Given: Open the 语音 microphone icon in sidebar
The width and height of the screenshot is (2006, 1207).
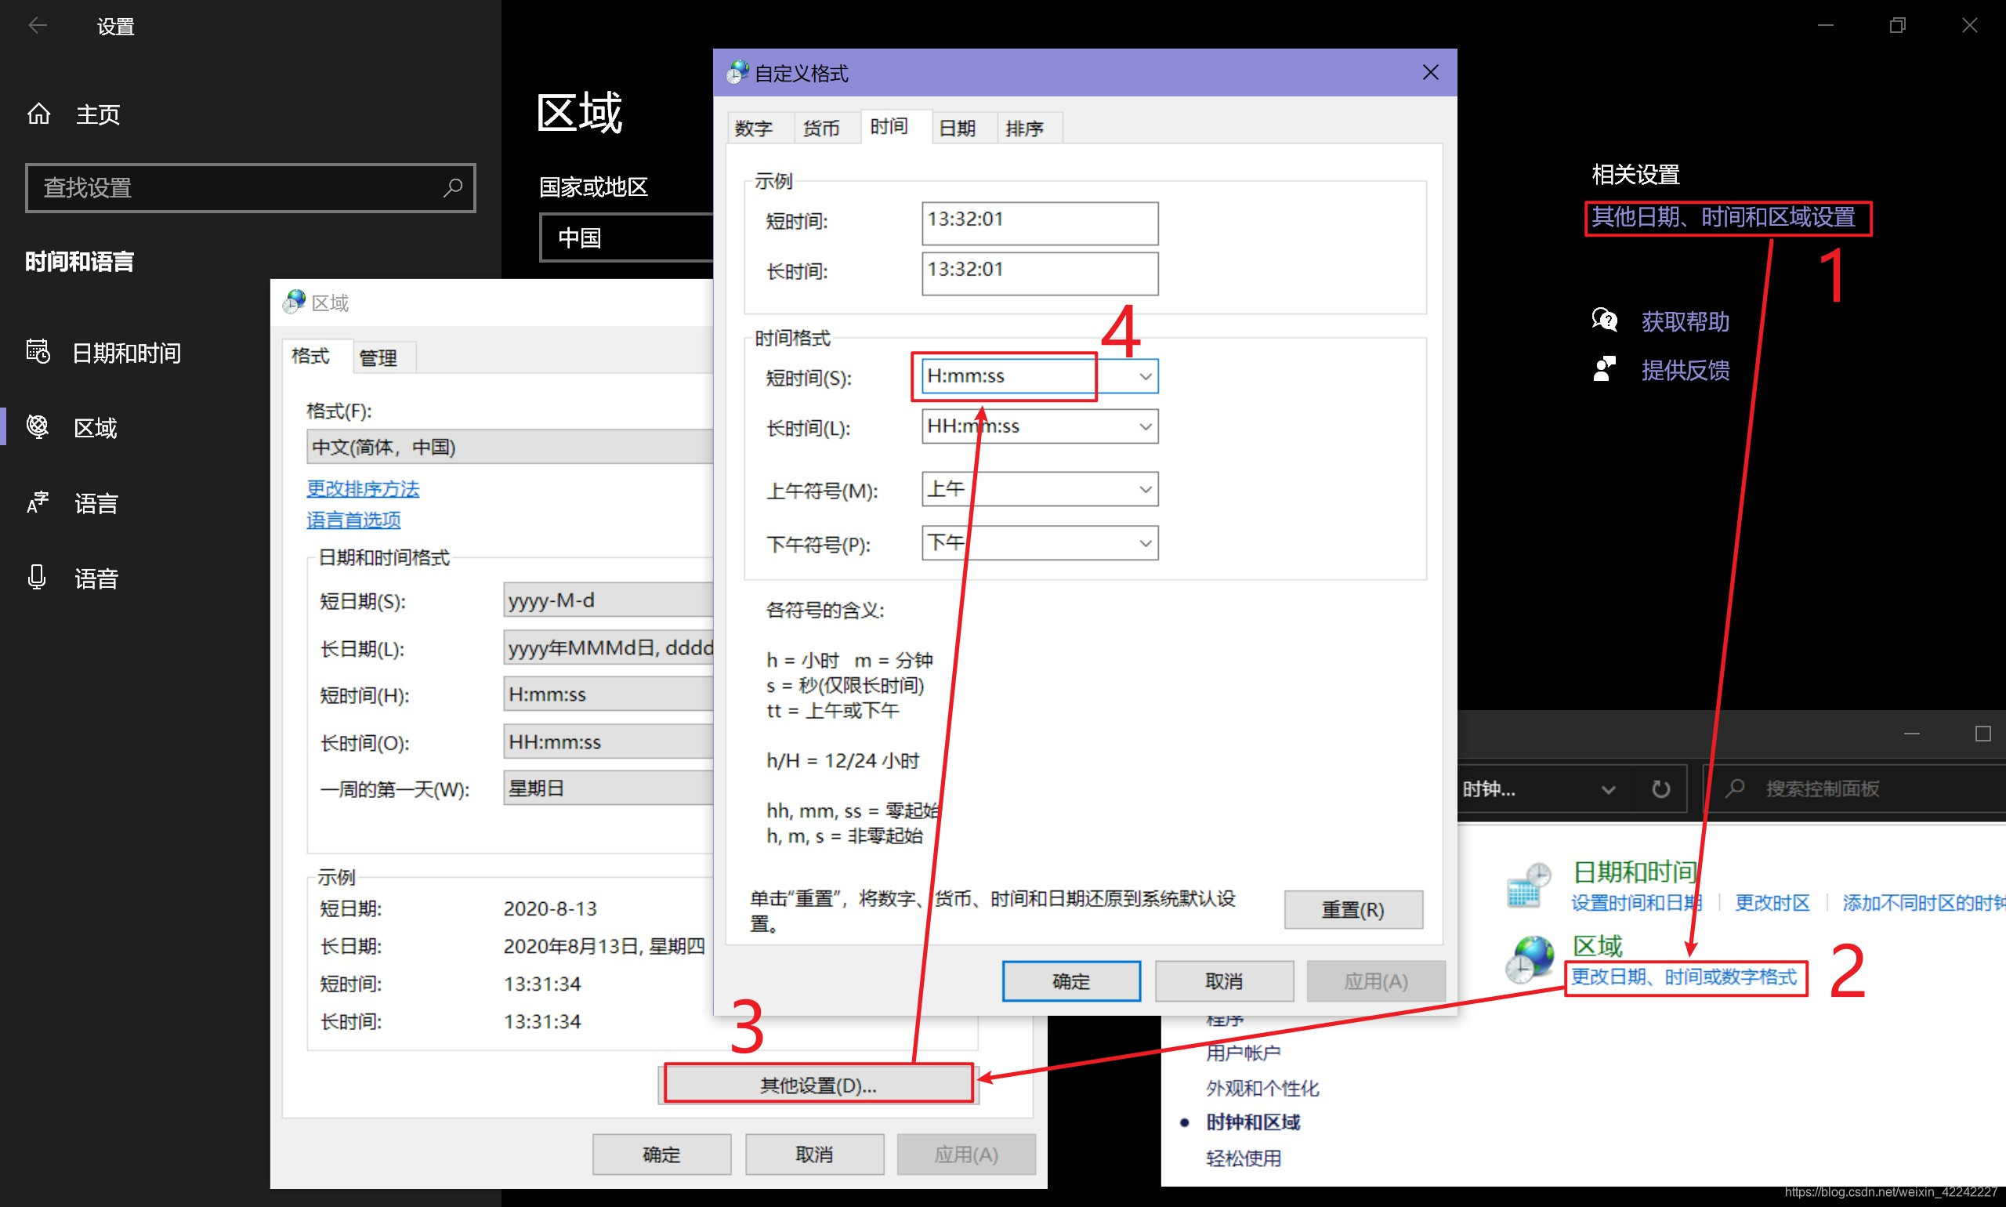Looking at the screenshot, I should pyautogui.click(x=37, y=578).
